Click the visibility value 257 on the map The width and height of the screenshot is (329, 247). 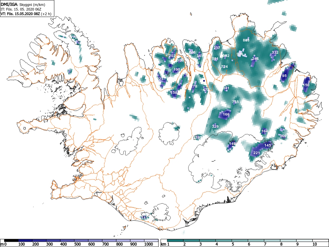tap(217, 48)
